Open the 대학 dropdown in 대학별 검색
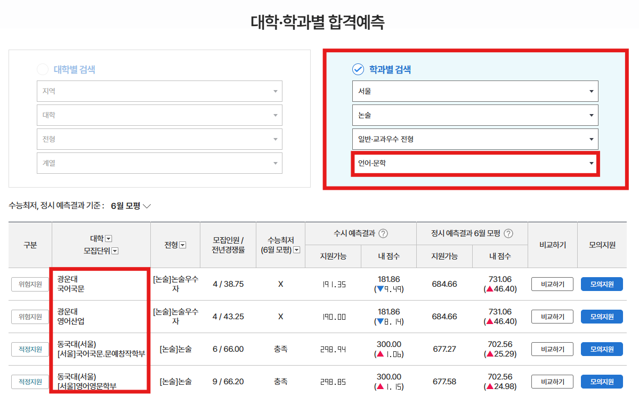 pos(159,115)
